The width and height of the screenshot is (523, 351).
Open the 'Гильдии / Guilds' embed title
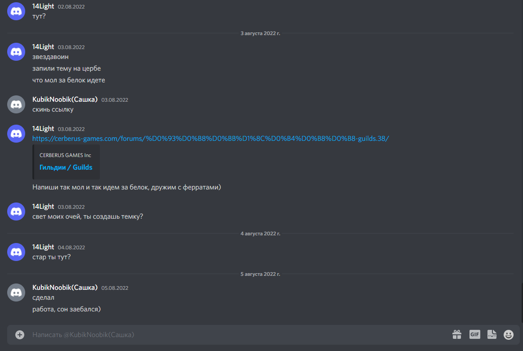66,167
